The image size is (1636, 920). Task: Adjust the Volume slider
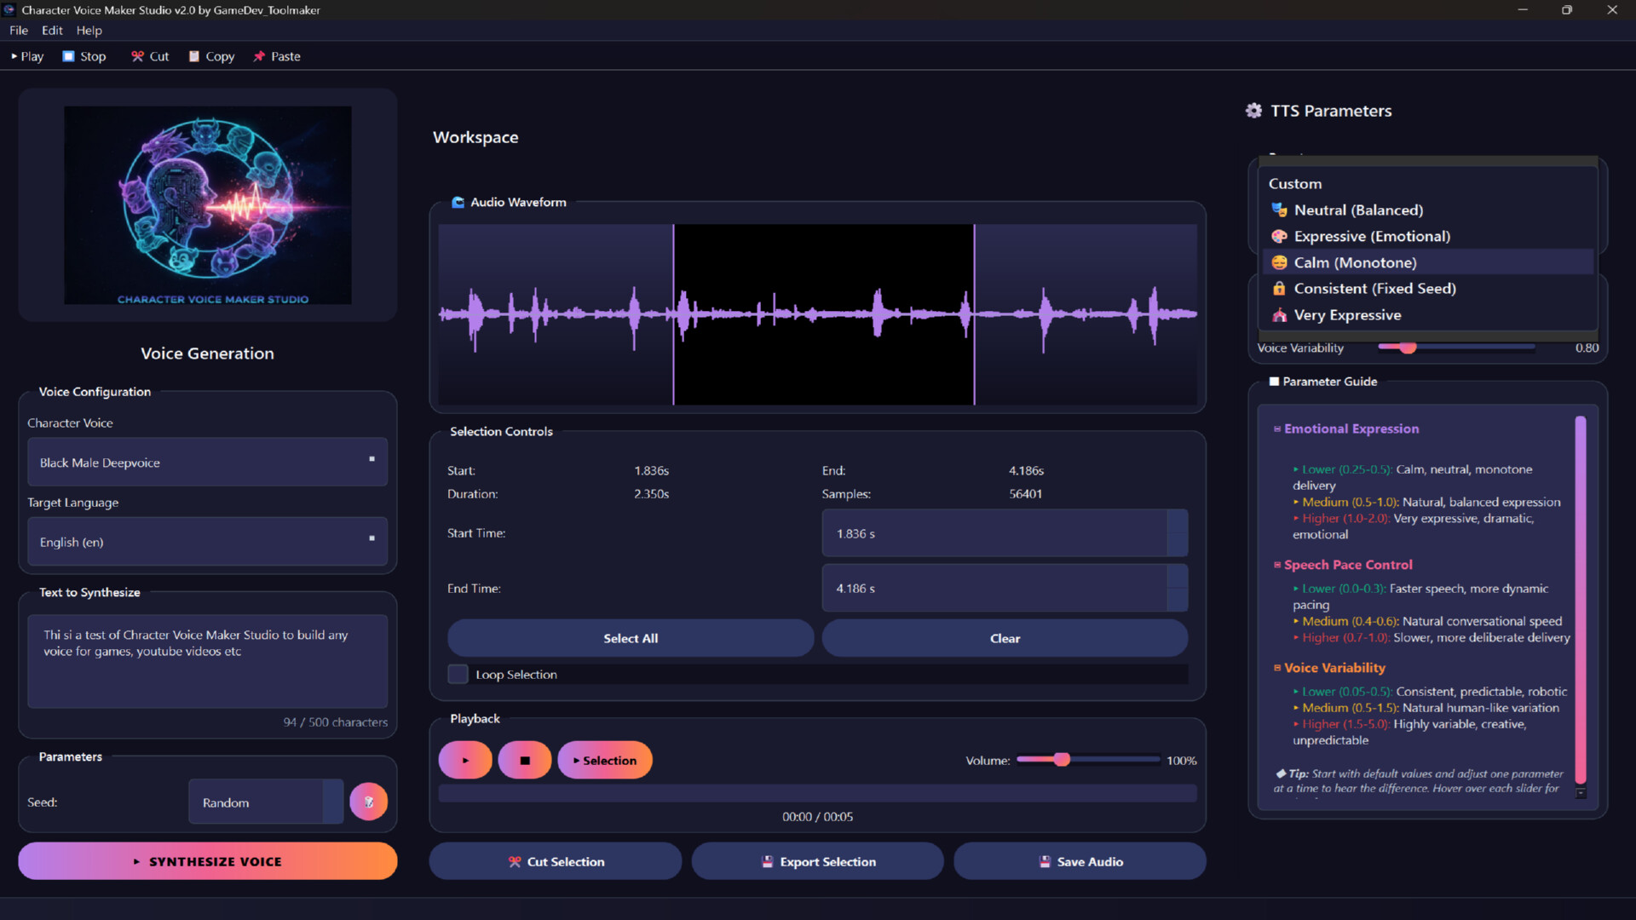pyautogui.click(x=1062, y=760)
